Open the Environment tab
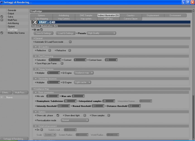195x141 pixels. (175, 15)
